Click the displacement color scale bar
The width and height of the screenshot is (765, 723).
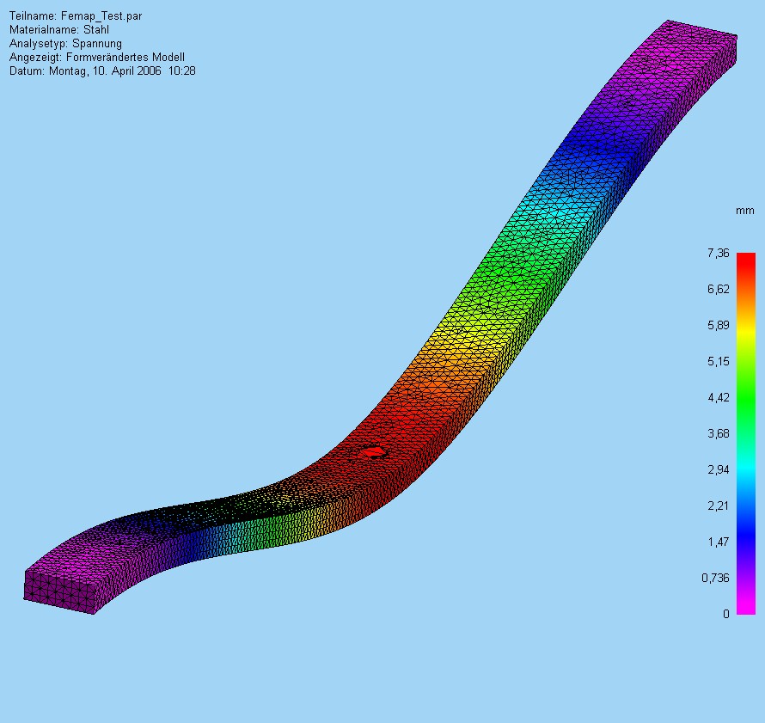point(746,433)
